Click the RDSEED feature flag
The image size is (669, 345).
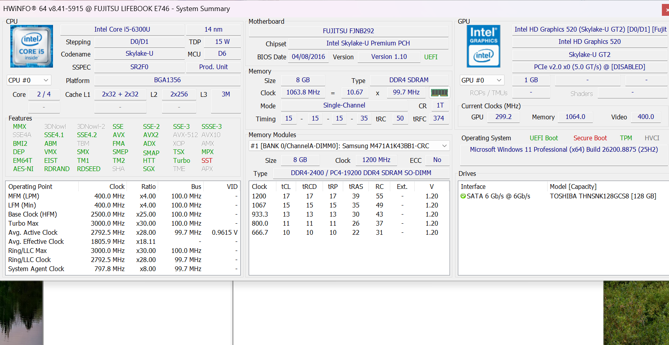pos(89,169)
